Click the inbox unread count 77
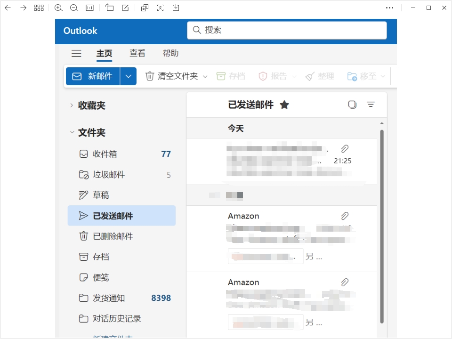Viewport: 452px width, 339px height. 166,154
